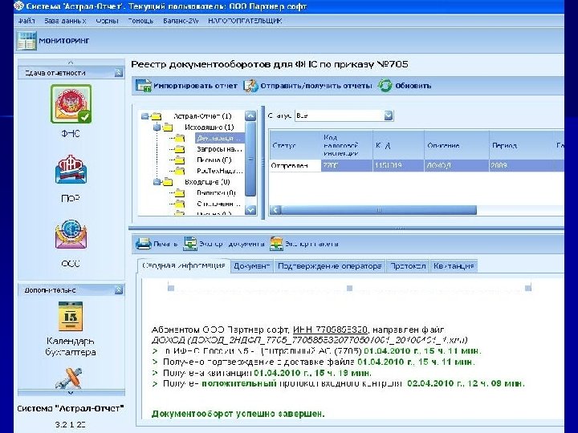578x433 pixels.
Task: Select the РосТехНадз... tree item
Action: click(220, 171)
